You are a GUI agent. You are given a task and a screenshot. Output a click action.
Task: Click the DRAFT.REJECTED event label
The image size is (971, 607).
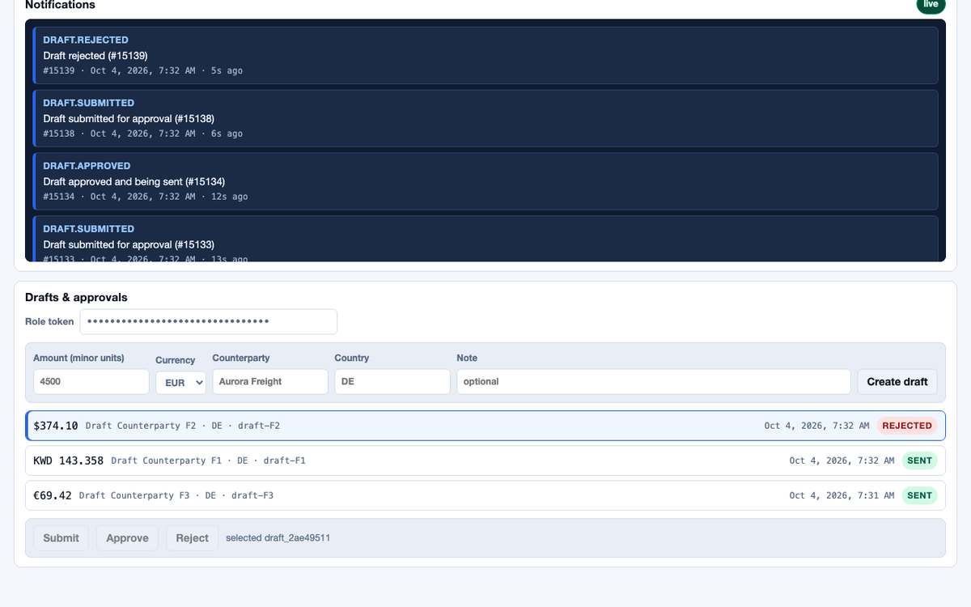[86, 40]
